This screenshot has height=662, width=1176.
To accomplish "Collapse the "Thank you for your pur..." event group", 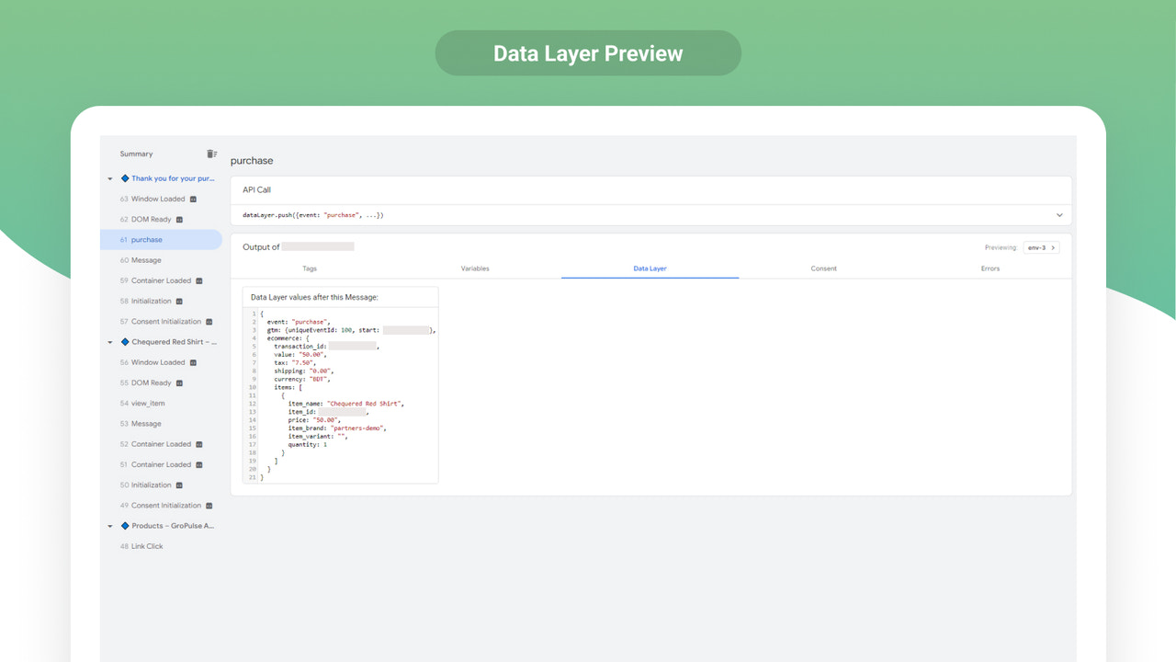I will (x=109, y=178).
